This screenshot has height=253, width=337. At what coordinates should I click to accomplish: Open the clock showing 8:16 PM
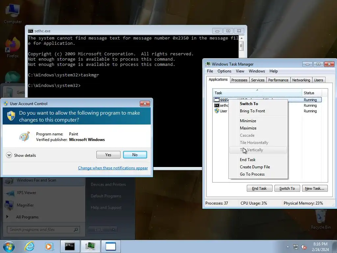[320, 247]
